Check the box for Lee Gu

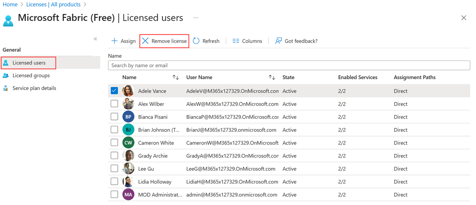(x=114, y=169)
